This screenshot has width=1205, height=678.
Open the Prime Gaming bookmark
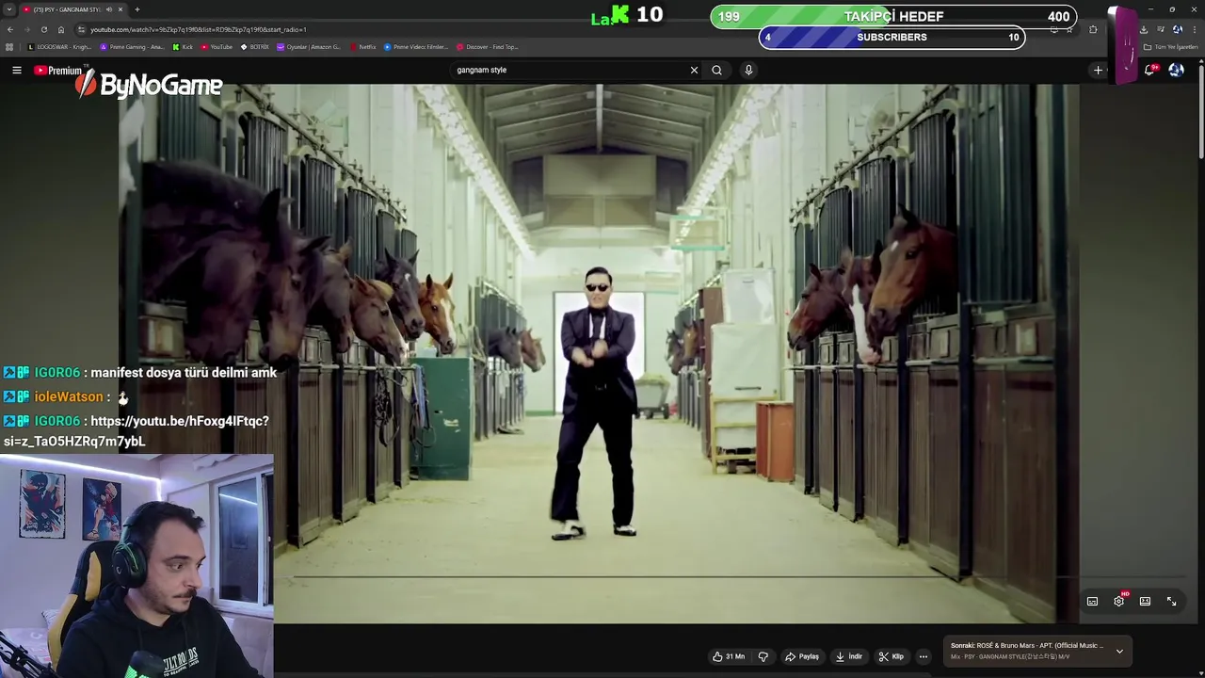132,47
